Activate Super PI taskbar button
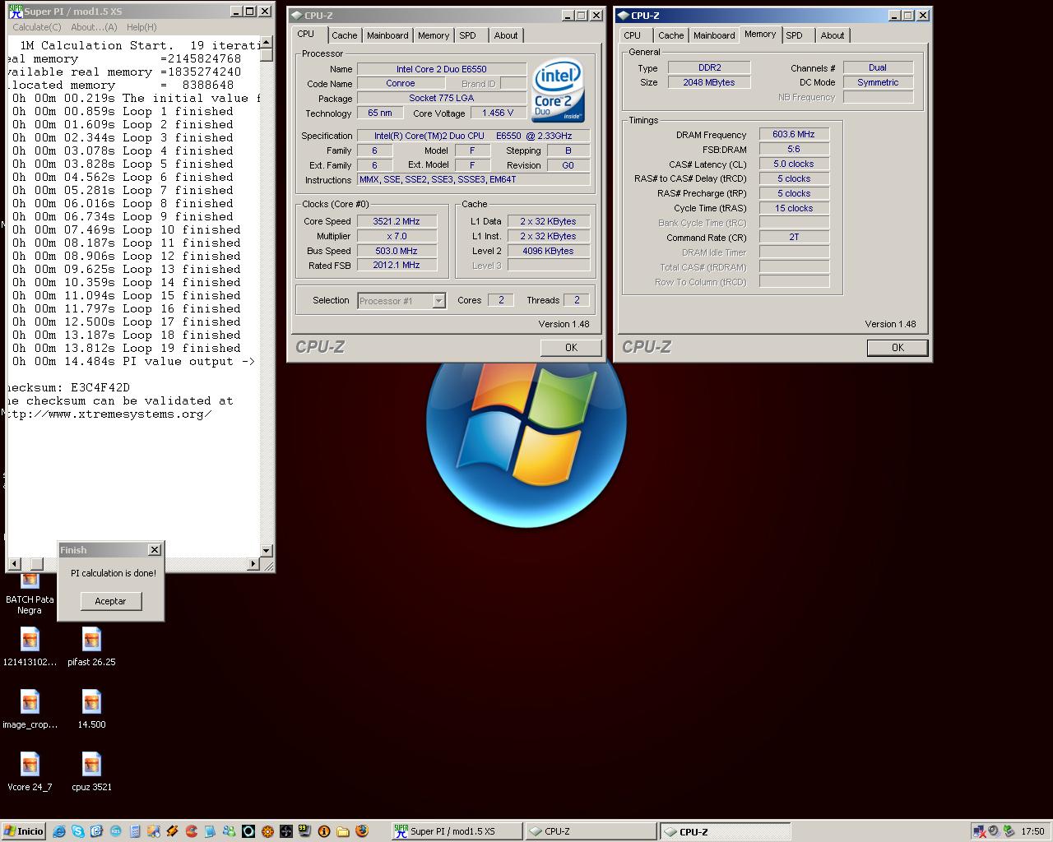Image resolution: width=1053 pixels, height=842 pixels. coord(457,831)
